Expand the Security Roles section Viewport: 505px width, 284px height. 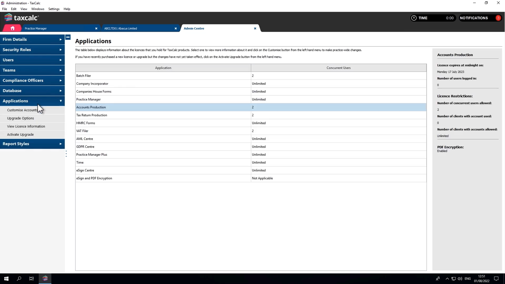32,50
